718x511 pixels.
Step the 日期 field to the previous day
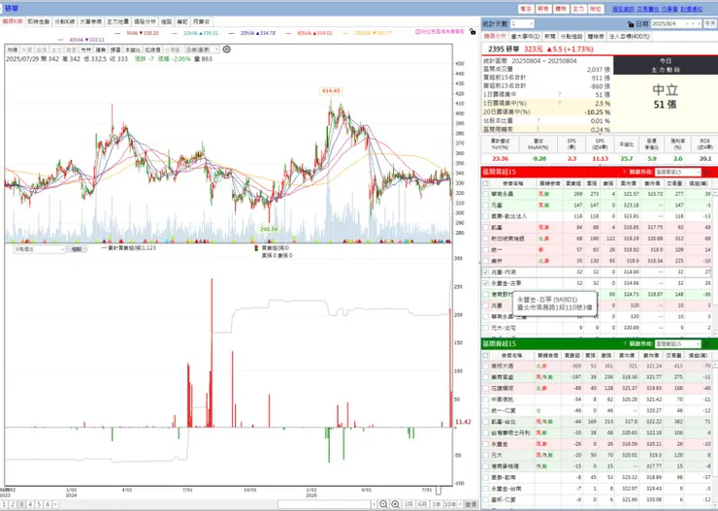pyautogui.click(x=688, y=24)
